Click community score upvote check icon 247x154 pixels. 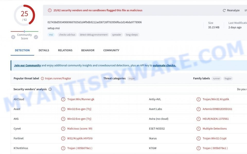(x=36, y=37)
